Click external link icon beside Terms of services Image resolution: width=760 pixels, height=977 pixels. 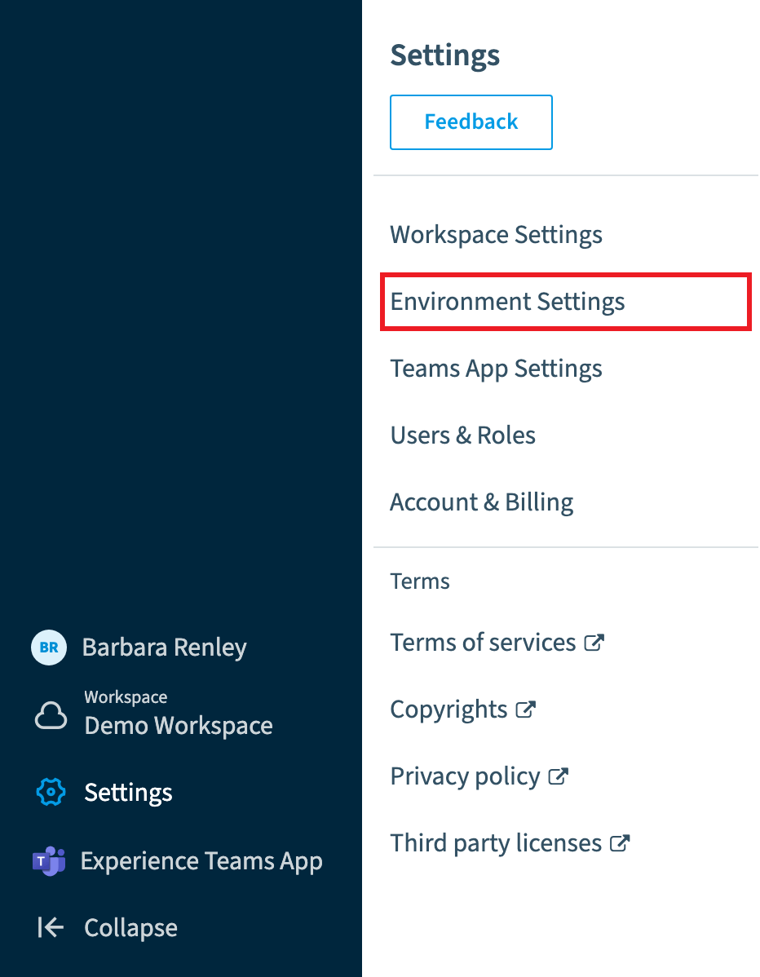tap(594, 643)
